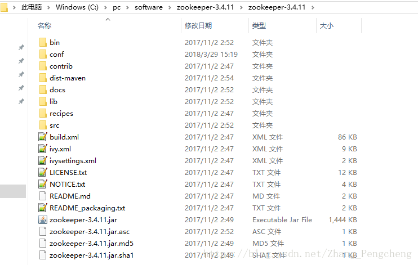Select the ivysettings.xml file name
Image resolution: width=418 pixels, height=265 pixels.
click(x=73, y=160)
